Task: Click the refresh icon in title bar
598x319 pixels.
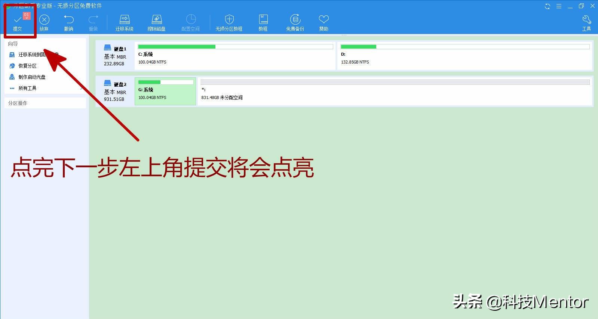Action: [548, 6]
